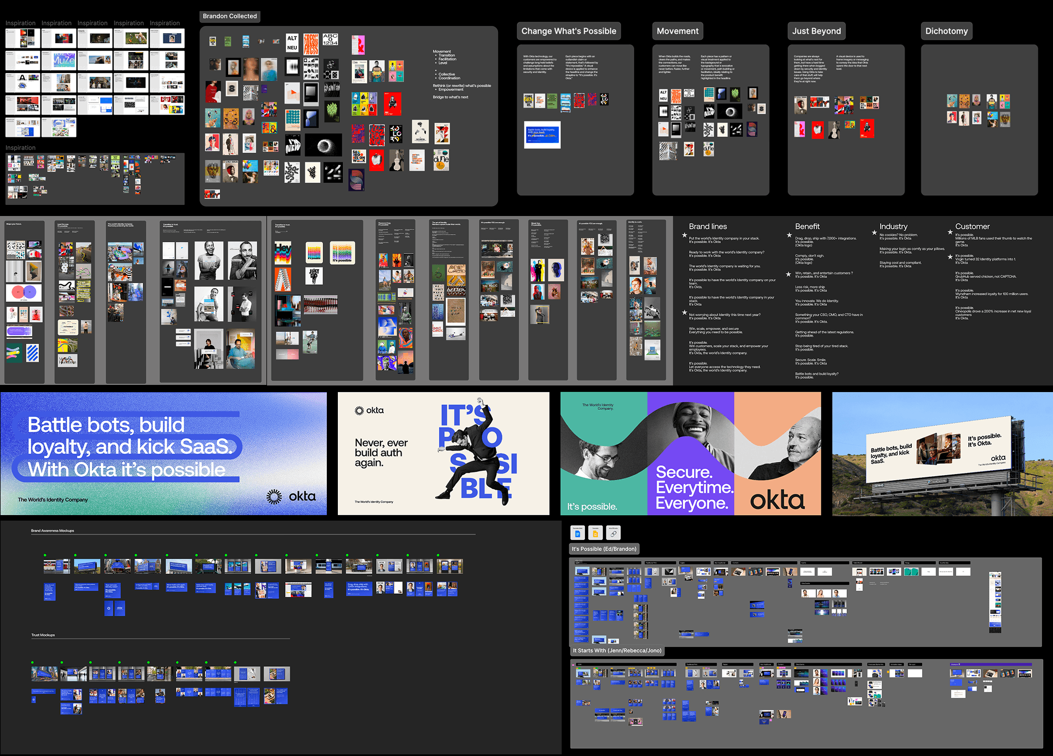Click "Brand Awareness Mockups" heading
This screenshot has width=1053, height=756.
53,531
